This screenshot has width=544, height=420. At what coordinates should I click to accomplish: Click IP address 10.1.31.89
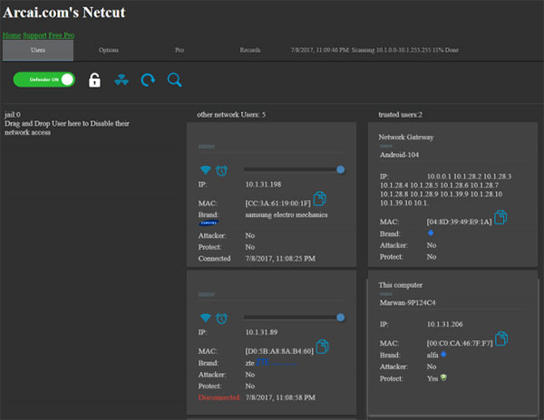(262, 332)
